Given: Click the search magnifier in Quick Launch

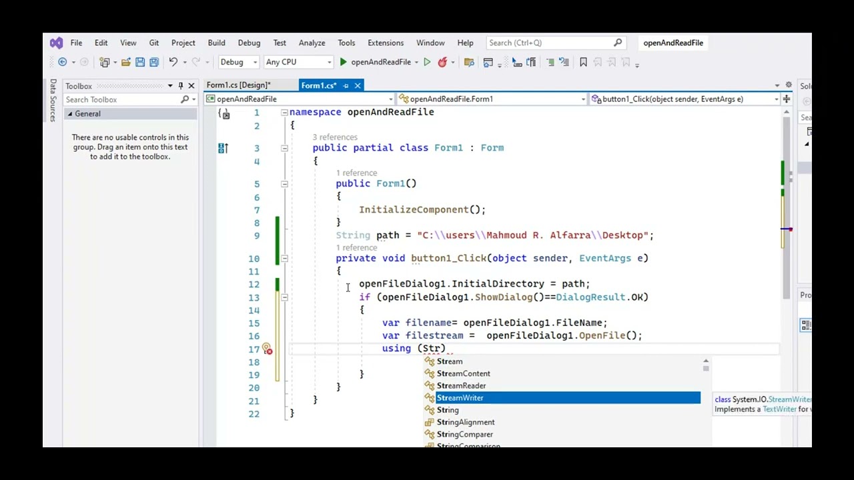Looking at the screenshot, I should point(618,43).
